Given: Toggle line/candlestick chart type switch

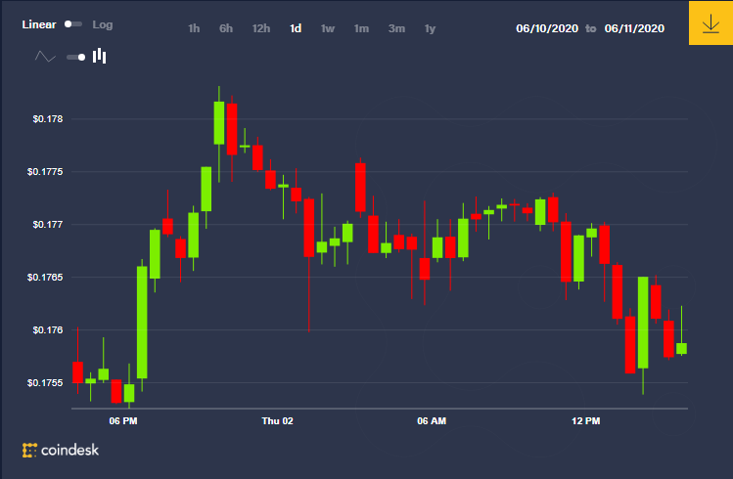Looking at the screenshot, I should (x=75, y=57).
